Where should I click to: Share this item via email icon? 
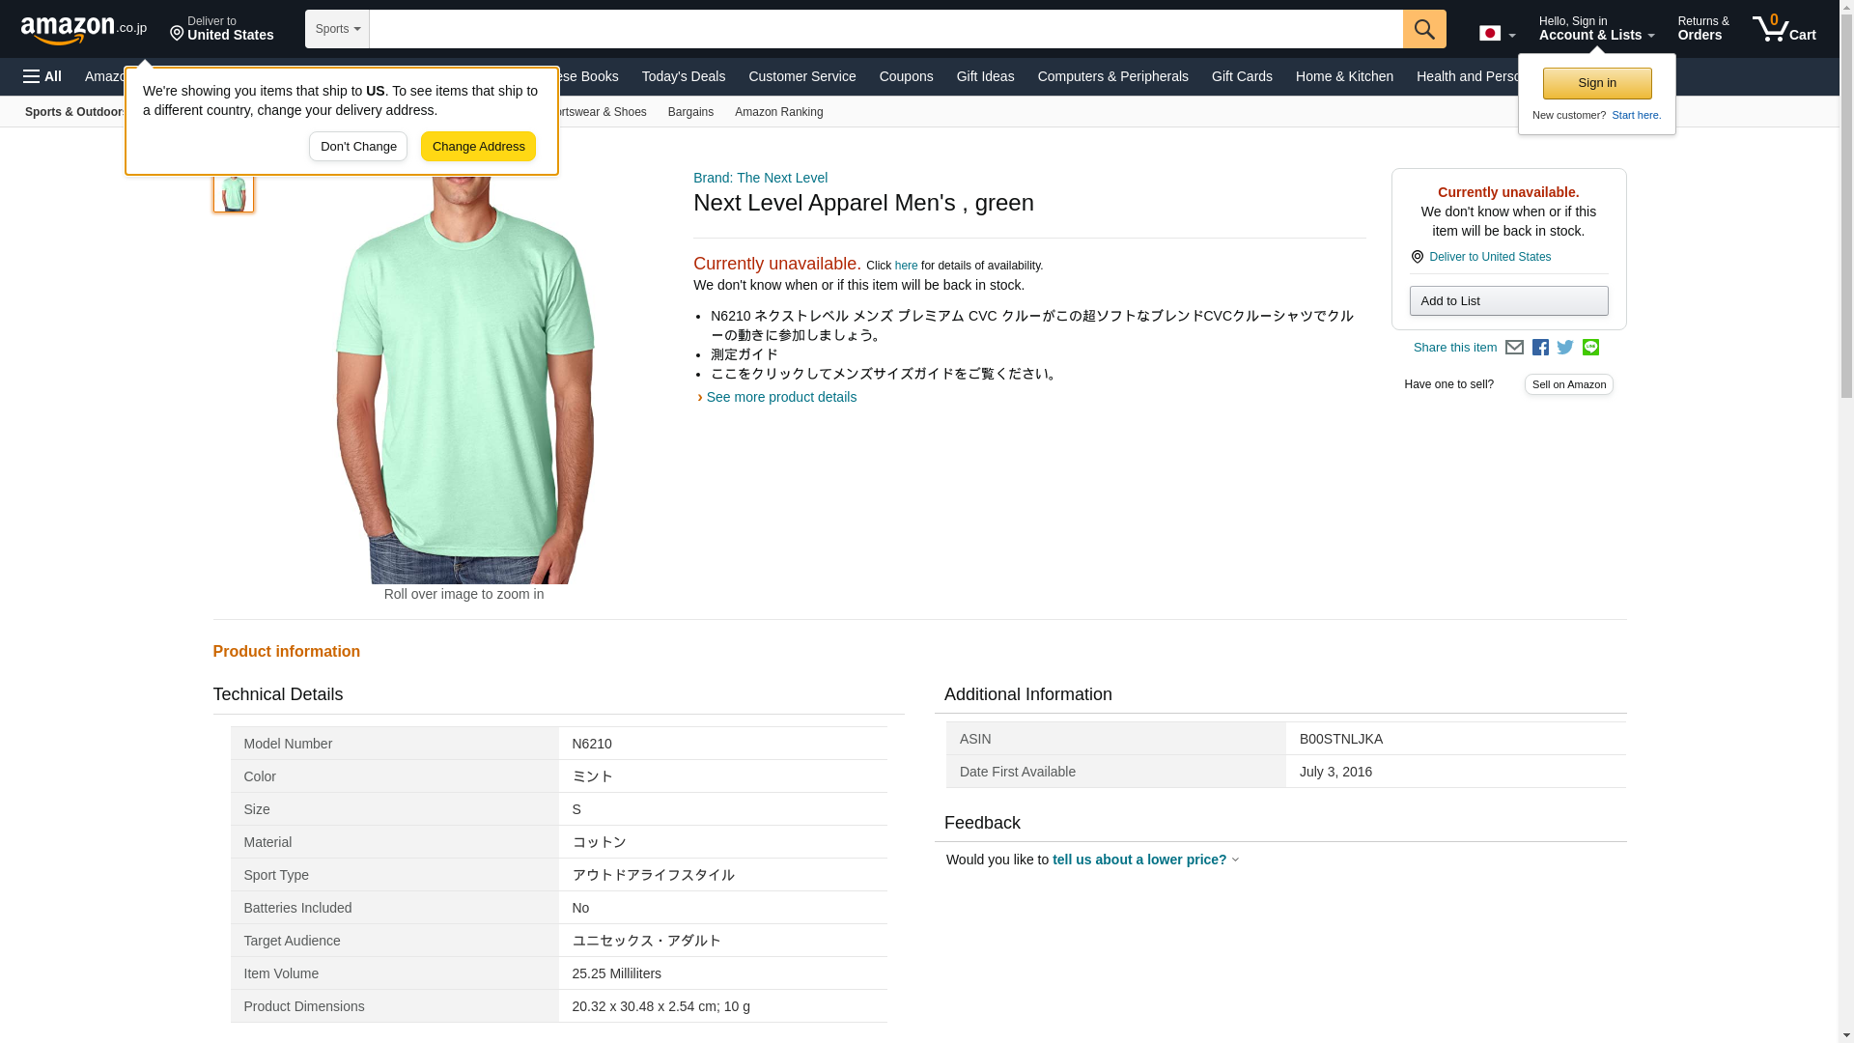click(x=1514, y=348)
